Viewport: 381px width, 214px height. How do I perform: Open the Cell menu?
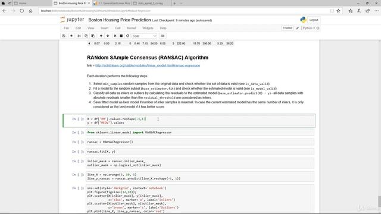pyautogui.click(x=118, y=28)
